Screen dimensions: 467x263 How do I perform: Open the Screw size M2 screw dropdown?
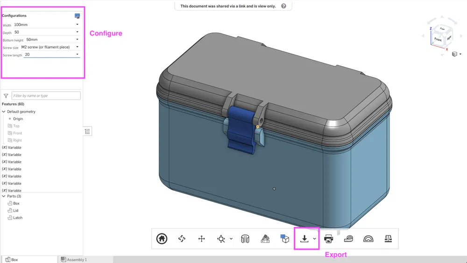50,47
